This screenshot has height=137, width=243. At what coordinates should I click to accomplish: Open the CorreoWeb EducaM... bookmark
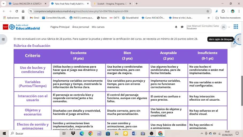[54, 18]
